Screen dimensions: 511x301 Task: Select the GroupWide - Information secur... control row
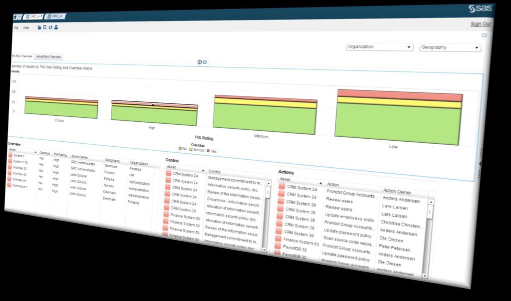[x=233, y=202]
